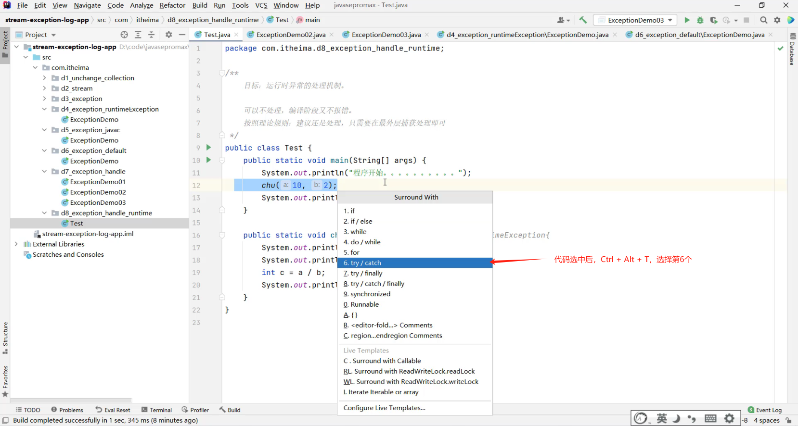798x426 pixels.
Task: Select 'Surround with Callable' live template
Action: pos(415,361)
